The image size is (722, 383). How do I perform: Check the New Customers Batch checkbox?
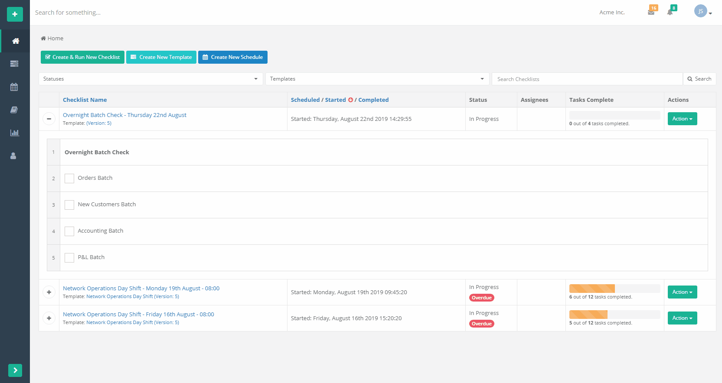[x=69, y=205]
